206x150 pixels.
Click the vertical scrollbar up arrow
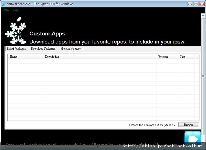point(203,16)
